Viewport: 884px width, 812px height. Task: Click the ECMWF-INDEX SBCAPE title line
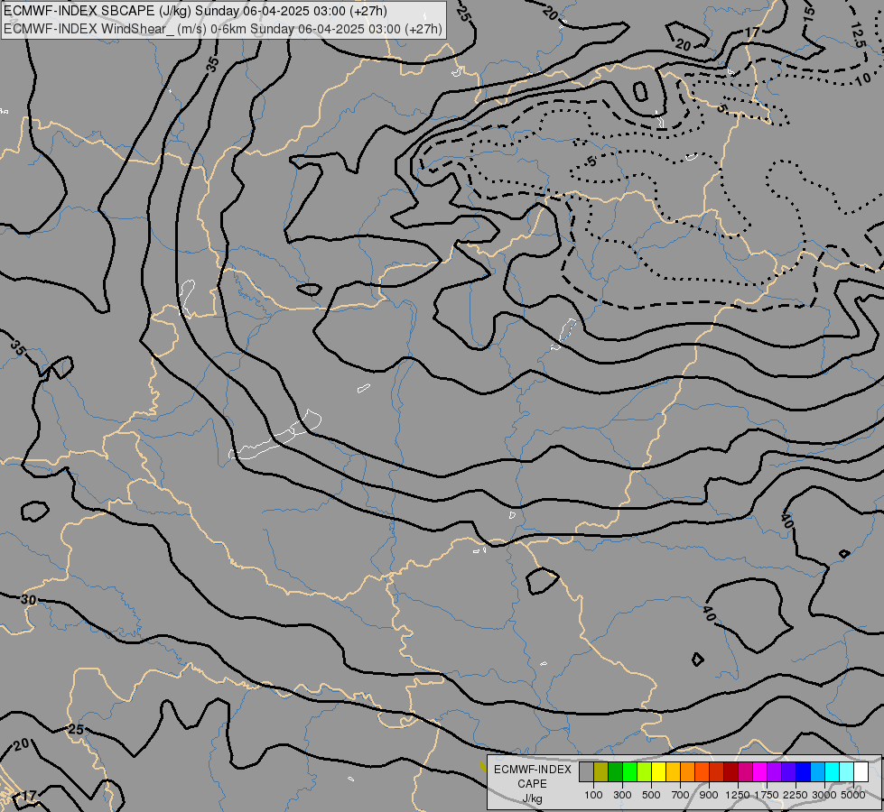[195, 11]
